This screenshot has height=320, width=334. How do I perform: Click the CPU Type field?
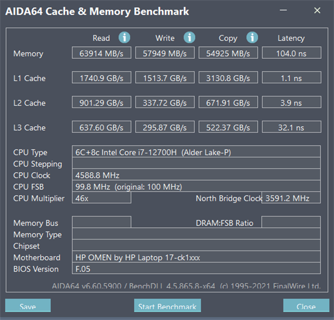197,152
